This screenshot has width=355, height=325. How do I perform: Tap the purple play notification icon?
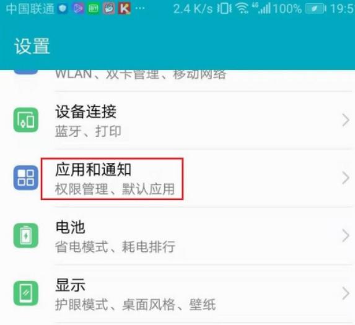coord(78,9)
